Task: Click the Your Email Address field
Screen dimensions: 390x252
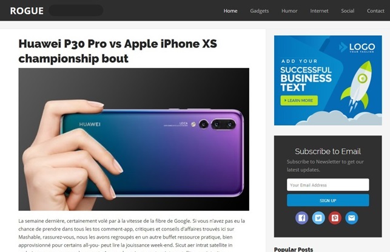Action: pos(328,185)
